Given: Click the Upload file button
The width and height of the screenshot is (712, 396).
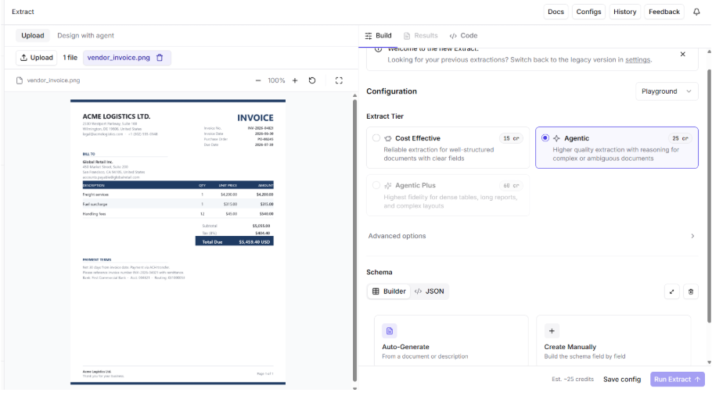Looking at the screenshot, I should tap(36, 58).
